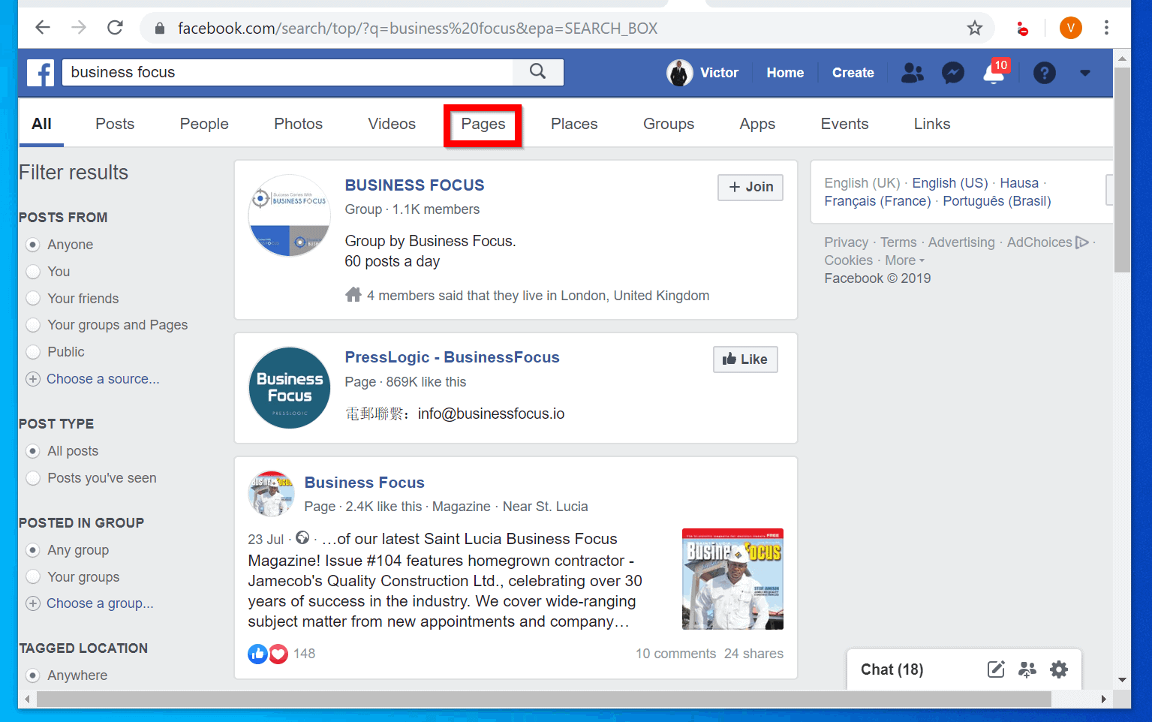
Task: Open the Help question mark icon
Action: coord(1044,73)
